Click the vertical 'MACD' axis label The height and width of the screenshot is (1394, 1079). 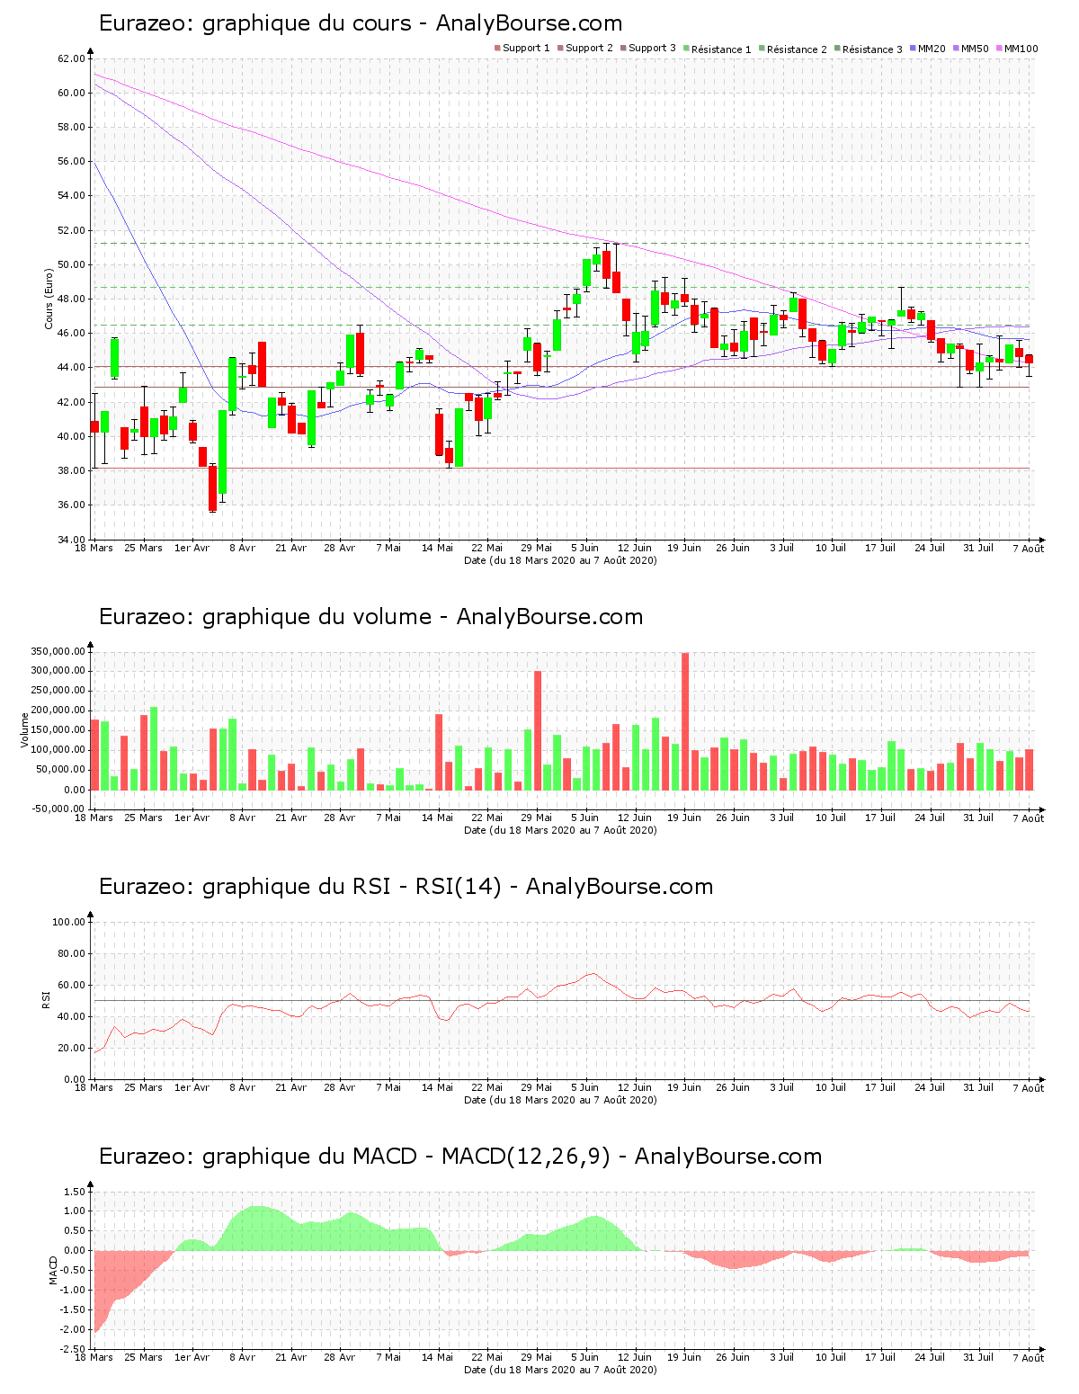pyautogui.click(x=53, y=1269)
